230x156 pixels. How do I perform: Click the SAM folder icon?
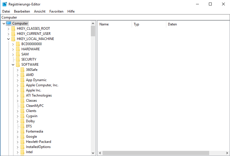tap(18, 54)
